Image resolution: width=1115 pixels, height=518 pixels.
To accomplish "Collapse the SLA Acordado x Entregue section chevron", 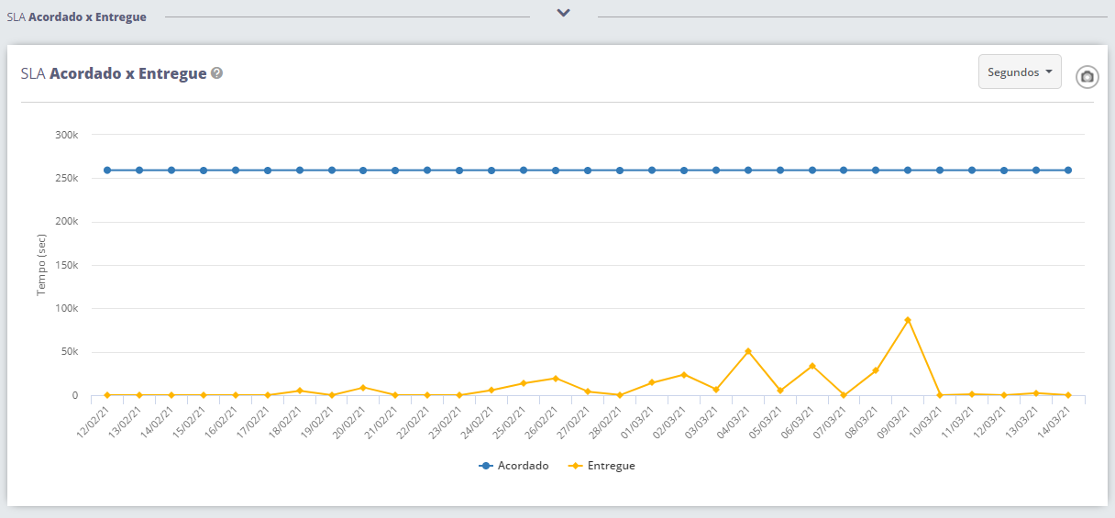I will (564, 13).
